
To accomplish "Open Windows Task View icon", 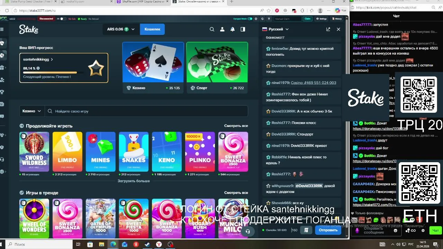I will (x=78, y=245).
